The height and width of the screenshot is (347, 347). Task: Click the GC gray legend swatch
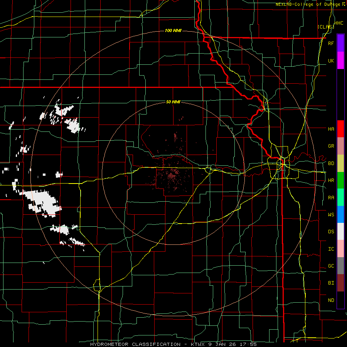340,266
